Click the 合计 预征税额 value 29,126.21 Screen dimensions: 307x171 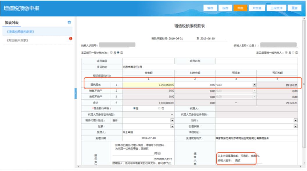tap(291, 103)
